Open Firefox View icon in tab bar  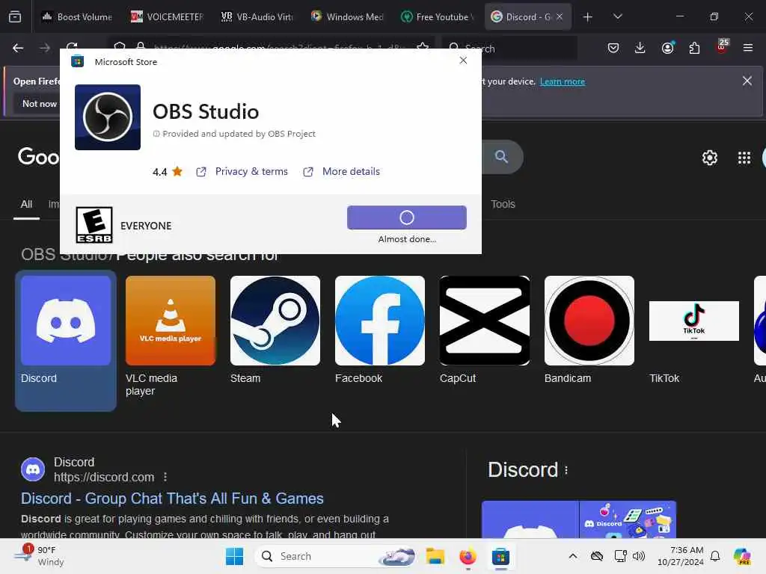[x=15, y=16]
